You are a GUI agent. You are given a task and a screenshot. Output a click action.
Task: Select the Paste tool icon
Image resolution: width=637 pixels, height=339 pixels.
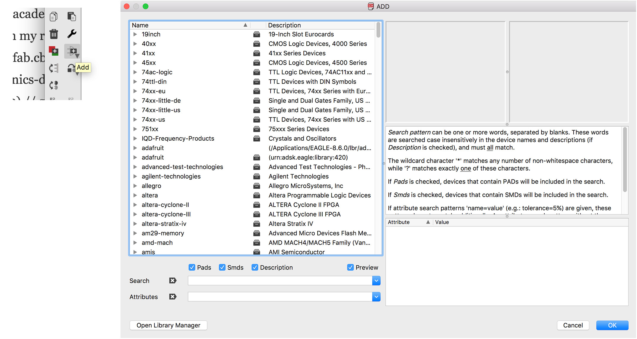tap(72, 17)
